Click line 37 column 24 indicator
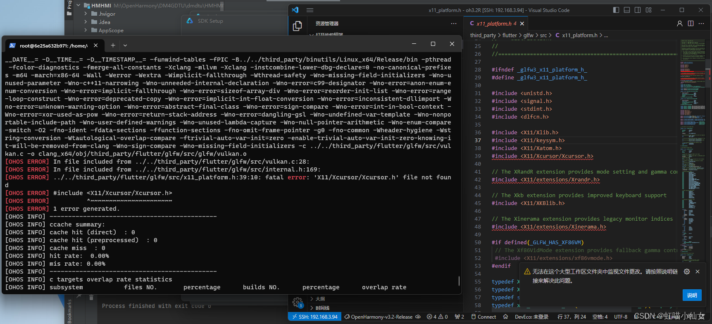This screenshot has height=324, width=712. click(x=572, y=317)
